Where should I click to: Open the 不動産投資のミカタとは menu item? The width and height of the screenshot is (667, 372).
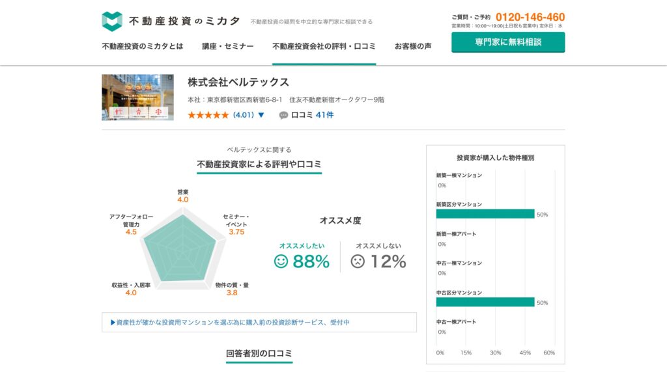[142, 46]
